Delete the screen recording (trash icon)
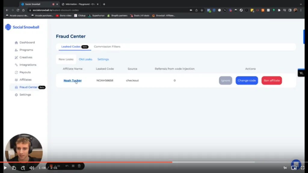The width and height of the screenshot is (308, 173). point(79,166)
